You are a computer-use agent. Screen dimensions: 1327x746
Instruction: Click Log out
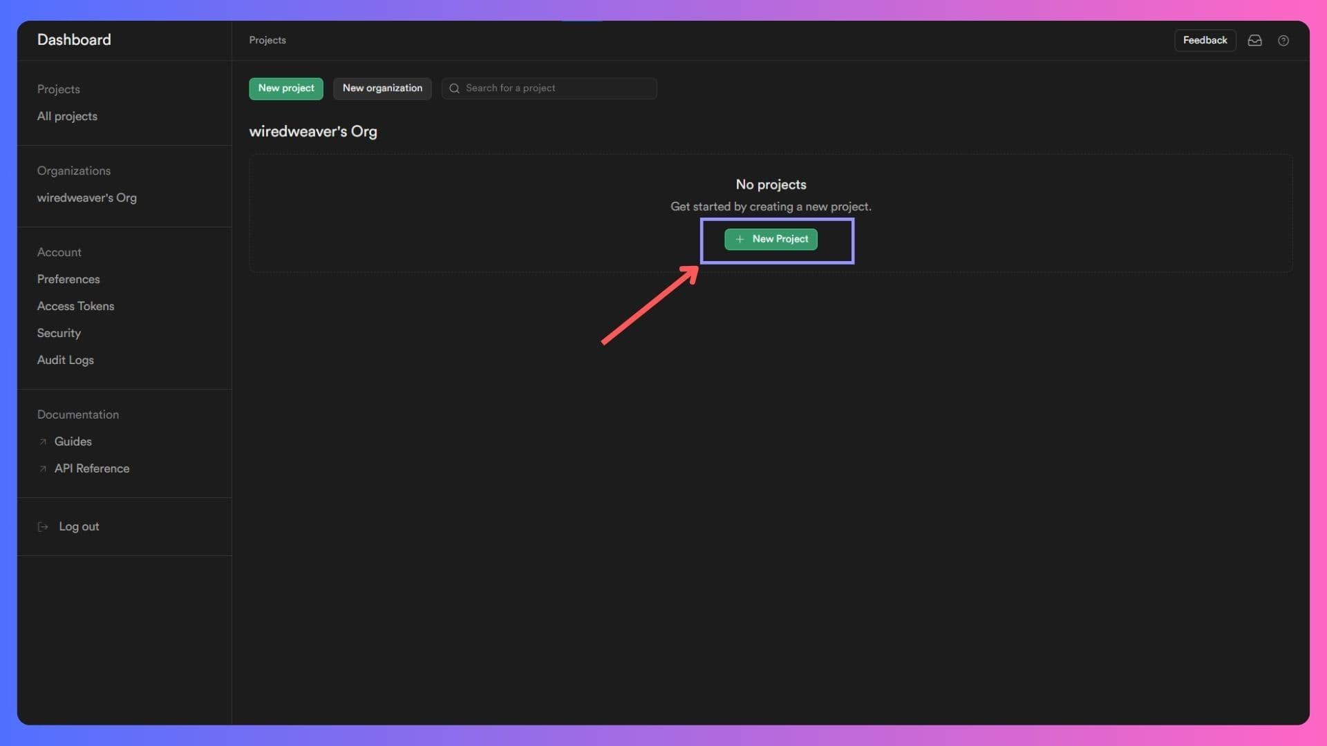click(x=79, y=526)
